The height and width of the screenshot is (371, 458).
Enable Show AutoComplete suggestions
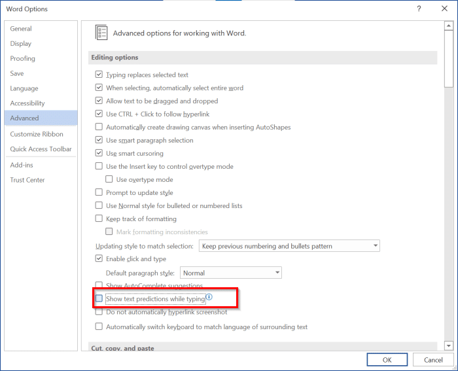[99, 285]
